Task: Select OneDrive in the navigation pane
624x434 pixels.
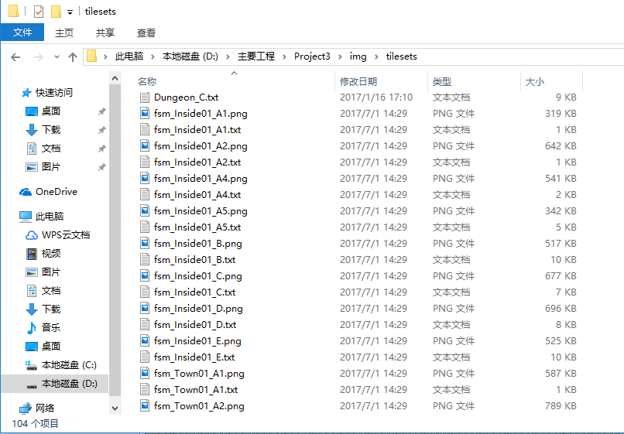Action: (56, 192)
